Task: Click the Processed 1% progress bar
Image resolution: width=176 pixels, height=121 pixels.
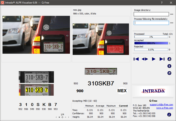Action: [151, 37]
